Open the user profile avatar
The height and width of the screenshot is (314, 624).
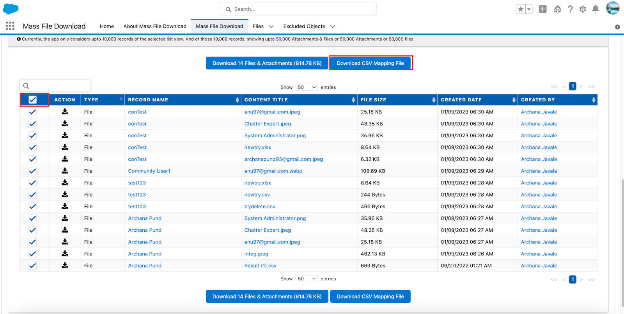pos(613,8)
